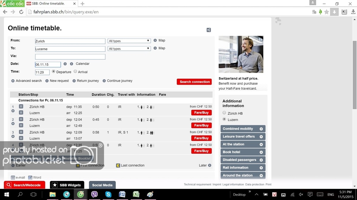Select Luzern for additional information
The width and height of the screenshot is (357, 200).
coord(224,119)
